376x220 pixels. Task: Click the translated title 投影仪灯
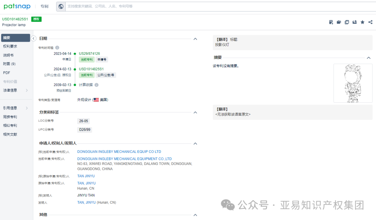(222, 45)
